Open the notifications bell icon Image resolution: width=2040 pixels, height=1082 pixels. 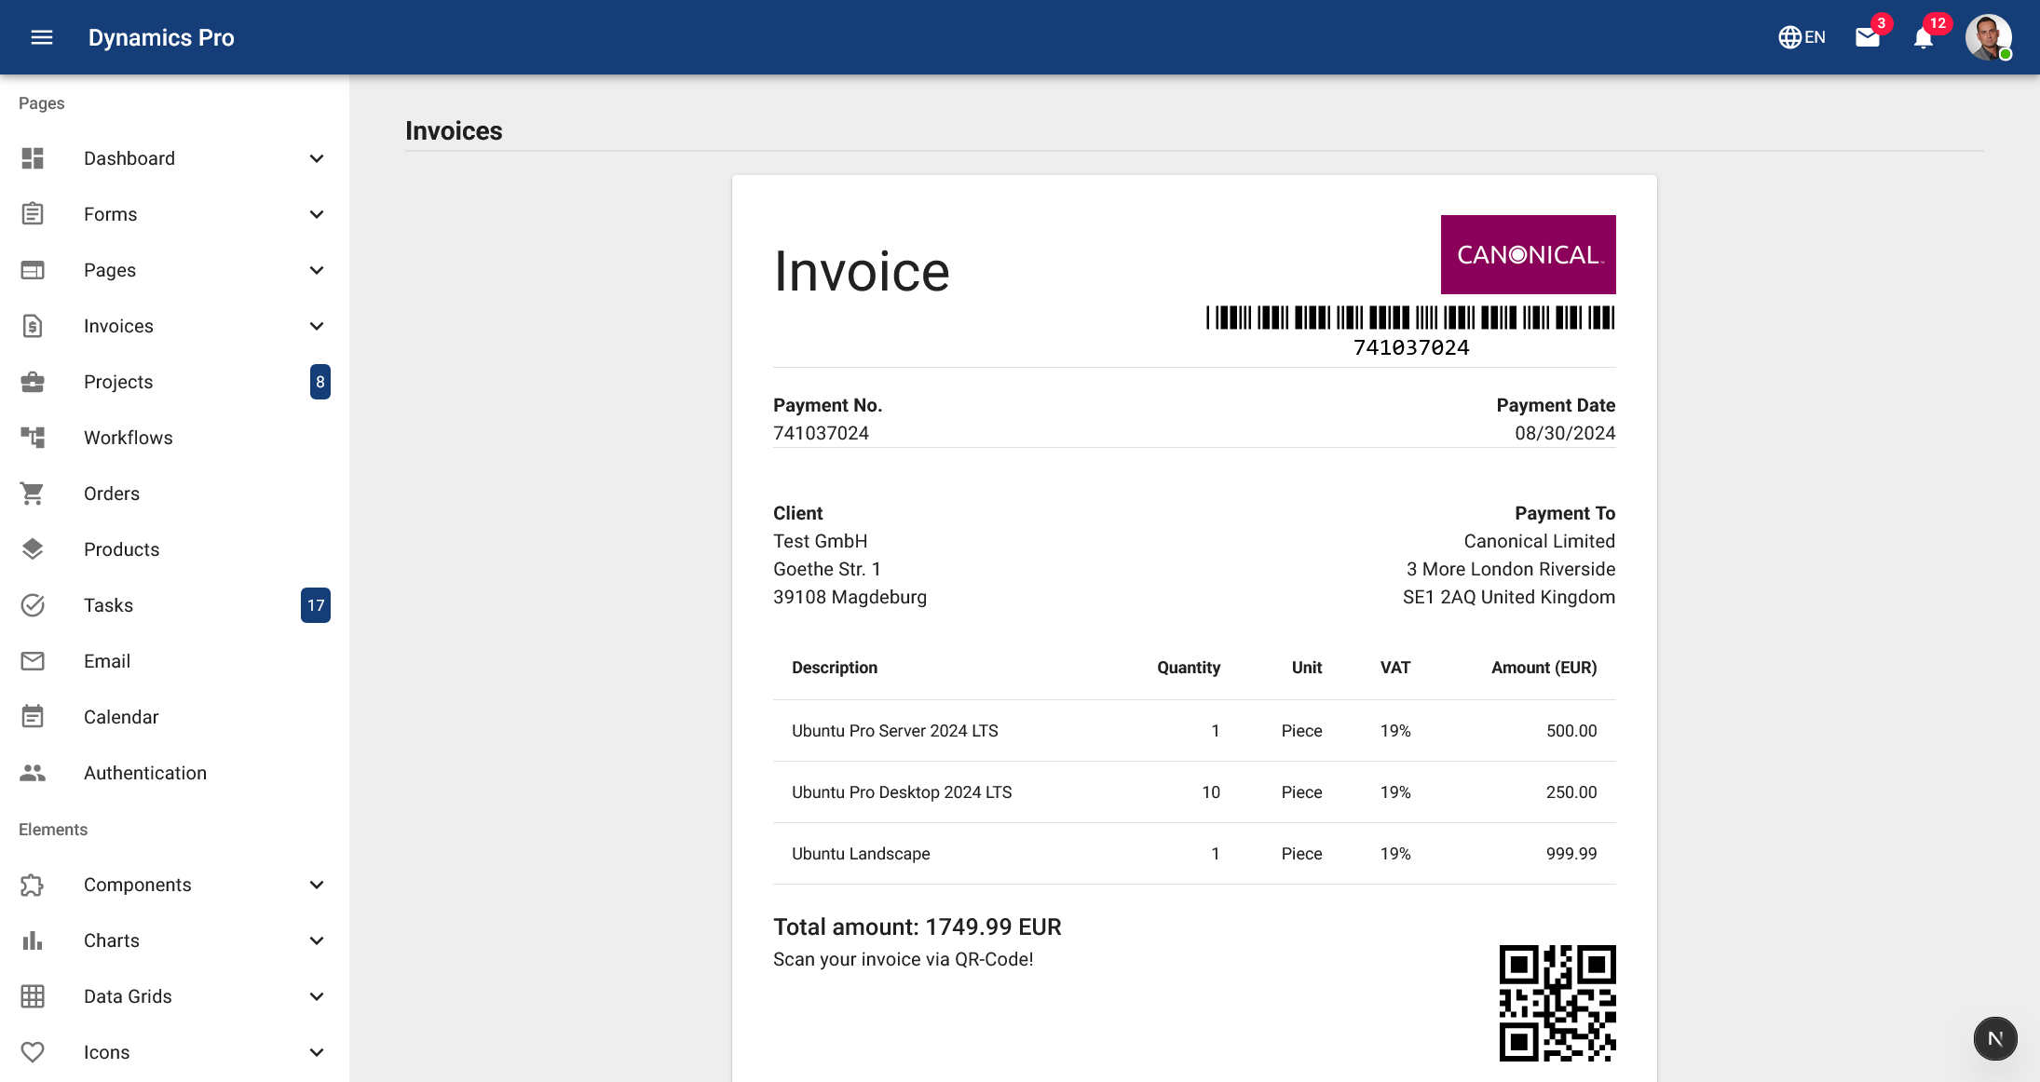click(1924, 37)
